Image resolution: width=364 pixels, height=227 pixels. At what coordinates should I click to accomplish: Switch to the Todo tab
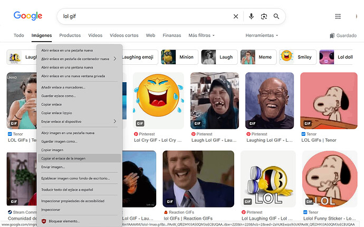(19, 35)
